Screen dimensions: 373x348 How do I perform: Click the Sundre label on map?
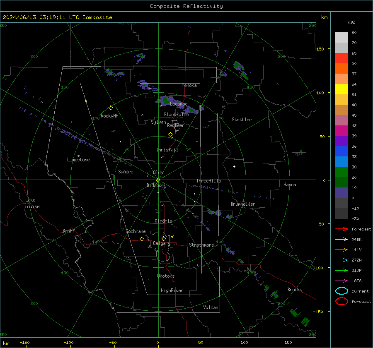pos(126,172)
